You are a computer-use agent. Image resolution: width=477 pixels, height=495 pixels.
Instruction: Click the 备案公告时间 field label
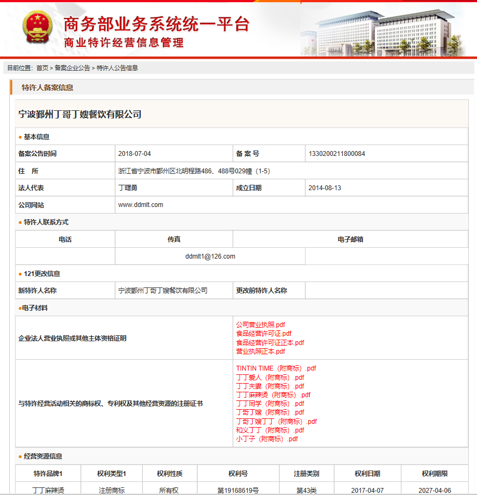[37, 154]
